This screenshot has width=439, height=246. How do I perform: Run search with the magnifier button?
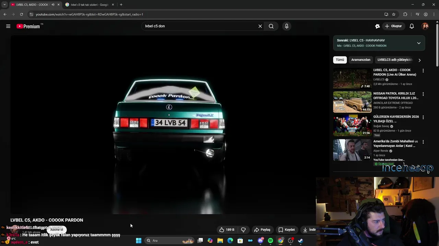(271, 26)
